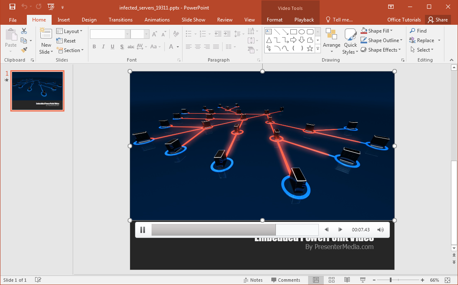Start slideshow from beginning icon

[x=51, y=7]
